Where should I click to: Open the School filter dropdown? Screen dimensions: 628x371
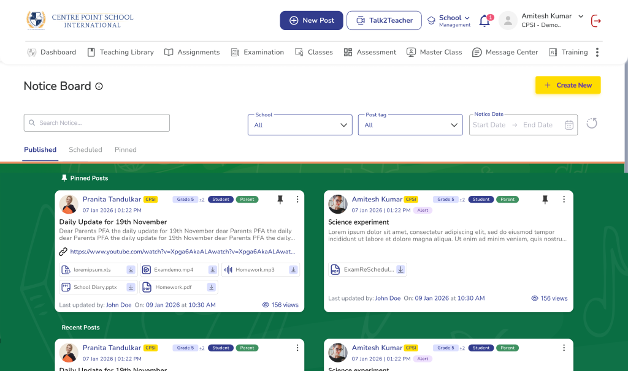tap(300, 125)
